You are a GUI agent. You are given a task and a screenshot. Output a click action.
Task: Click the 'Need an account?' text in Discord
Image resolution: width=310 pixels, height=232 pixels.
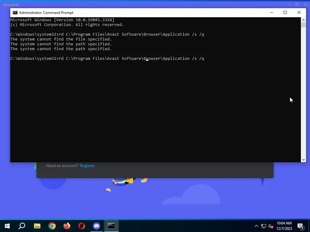pyautogui.click(x=62, y=166)
